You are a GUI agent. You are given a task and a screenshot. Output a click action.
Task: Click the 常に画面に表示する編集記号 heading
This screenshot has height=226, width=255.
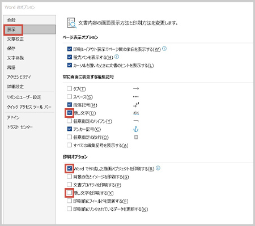tap(88, 77)
